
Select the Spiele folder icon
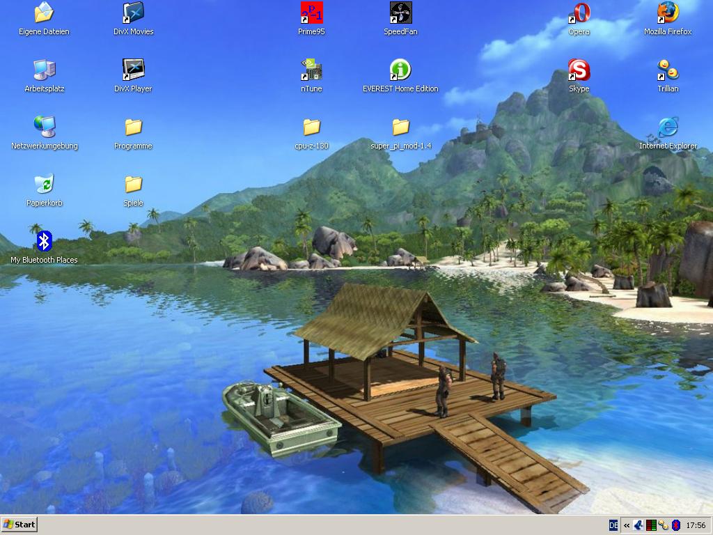pyautogui.click(x=133, y=184)
